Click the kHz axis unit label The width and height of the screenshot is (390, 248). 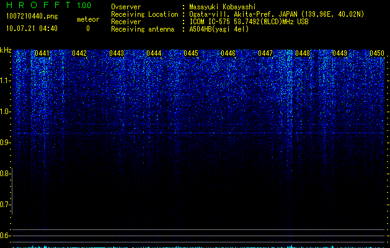(6, 50)
